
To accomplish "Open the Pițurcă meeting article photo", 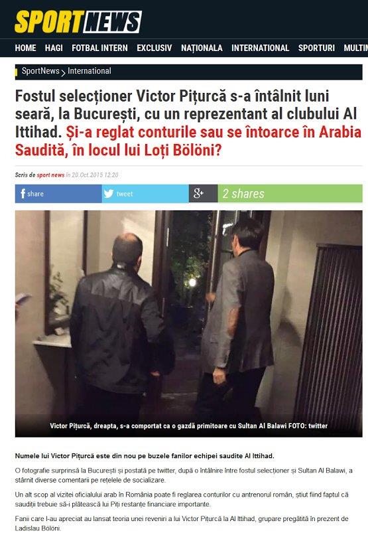I will point(188,324).
